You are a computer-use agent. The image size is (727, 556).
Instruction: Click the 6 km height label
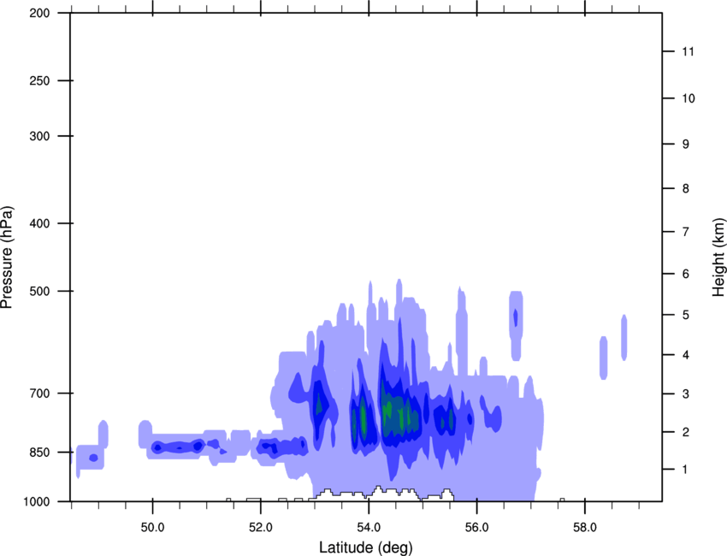(x=686, y=274)
